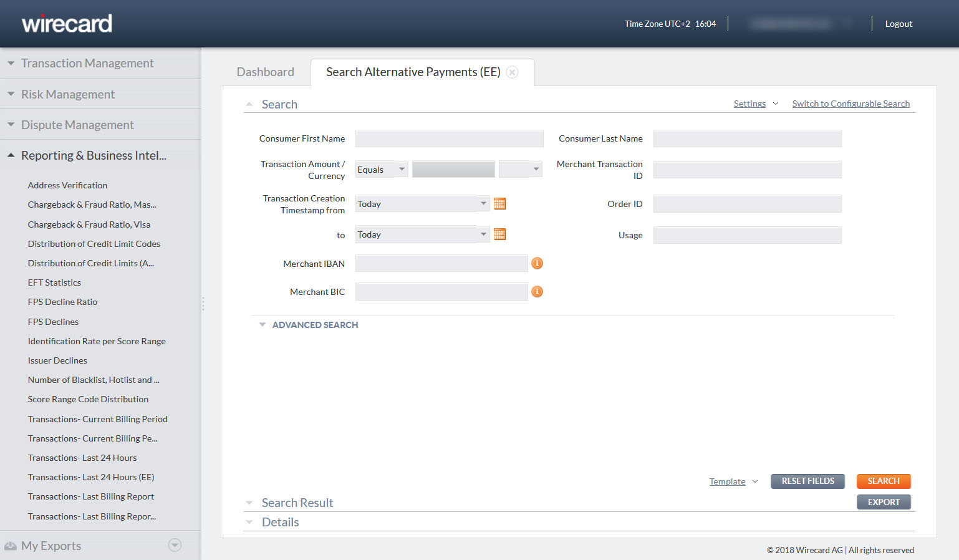The image size is (959, 560).
Task: Open Chargeback & Fraud Ratio, Mas... report
Action: click(92, 205)
